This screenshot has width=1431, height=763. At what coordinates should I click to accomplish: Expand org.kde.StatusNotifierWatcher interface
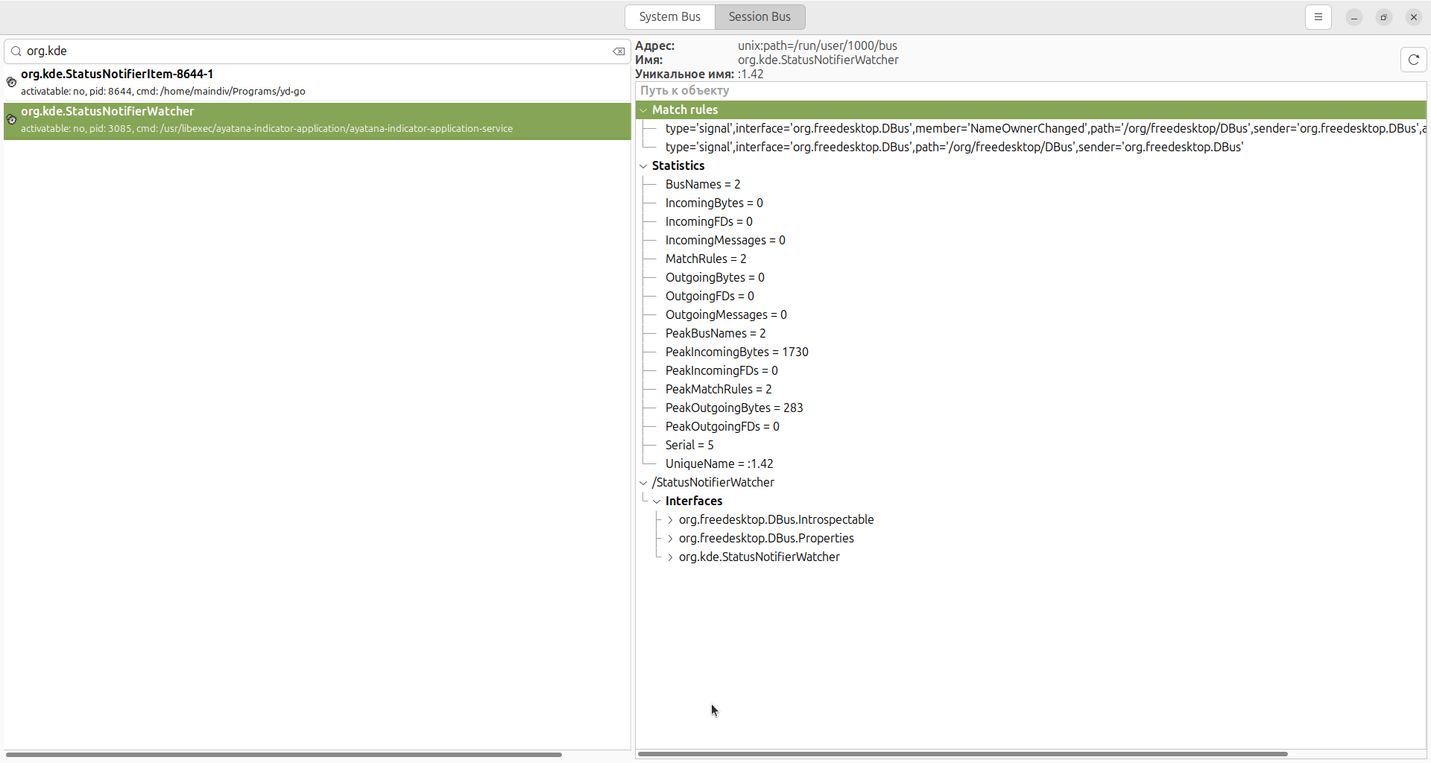pyautogui.click(x=670, y=557)
